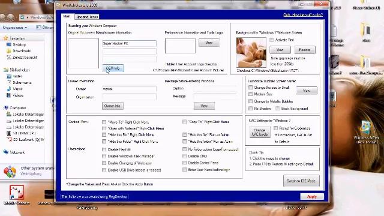Enable Prompt for Credentials

pos(276,128)
